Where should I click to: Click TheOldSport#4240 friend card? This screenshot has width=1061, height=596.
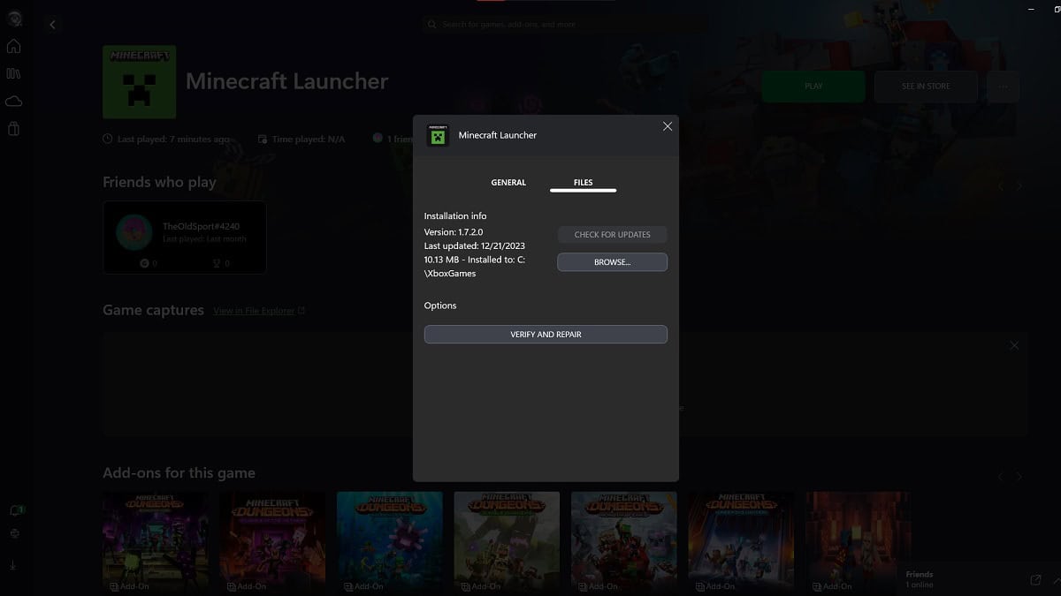pos(184,237)
